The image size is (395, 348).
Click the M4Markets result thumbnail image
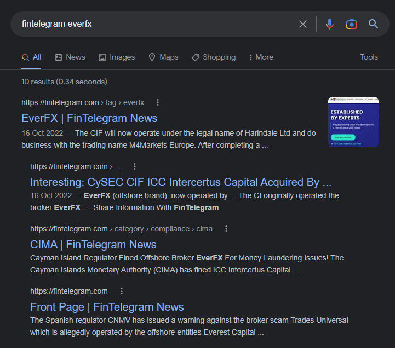tap(353, 122)
